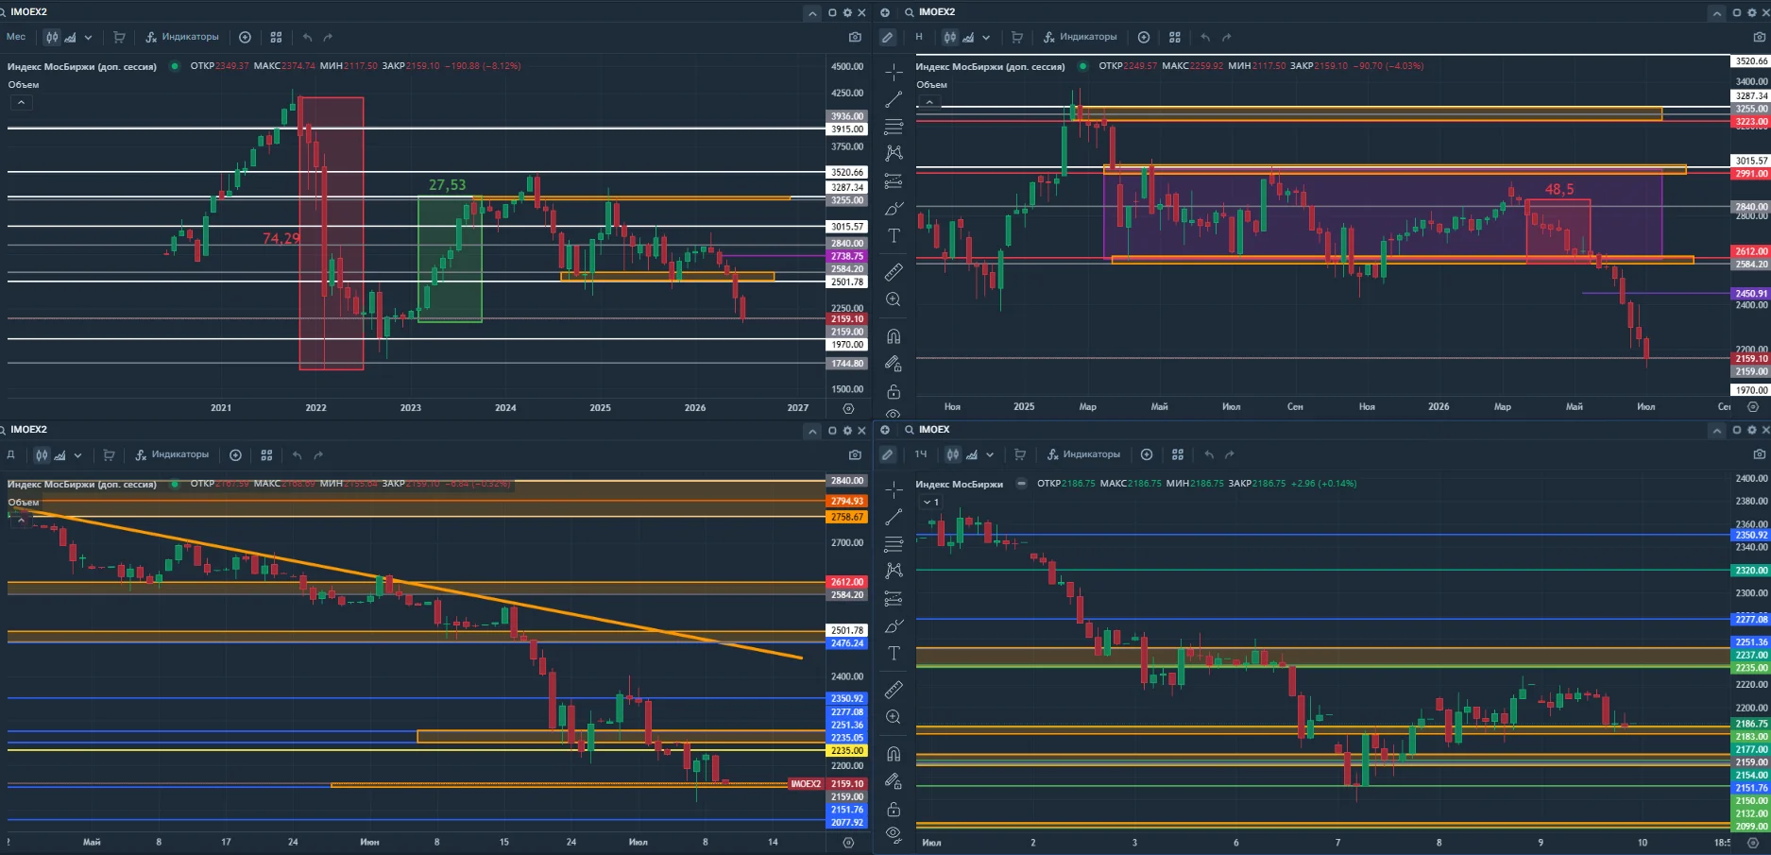
Task: Toggle lock all drawings in bottom-right chart
Action: tap(894, 810)
